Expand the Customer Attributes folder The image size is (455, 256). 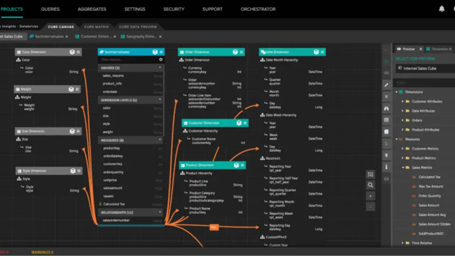[x=402, y=101]
